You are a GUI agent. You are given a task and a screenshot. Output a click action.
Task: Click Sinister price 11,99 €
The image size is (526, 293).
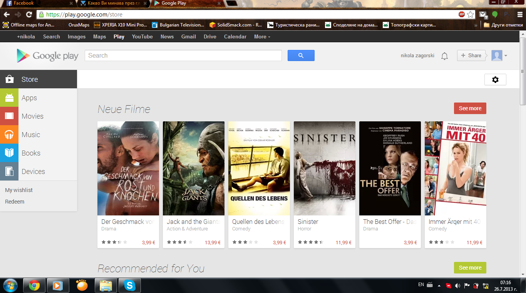pos(343,243)
